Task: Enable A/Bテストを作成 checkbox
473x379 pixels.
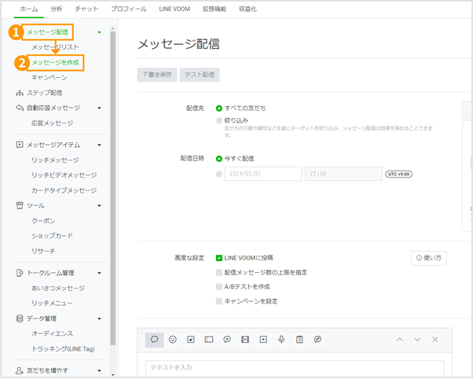Action: point(219,287)
